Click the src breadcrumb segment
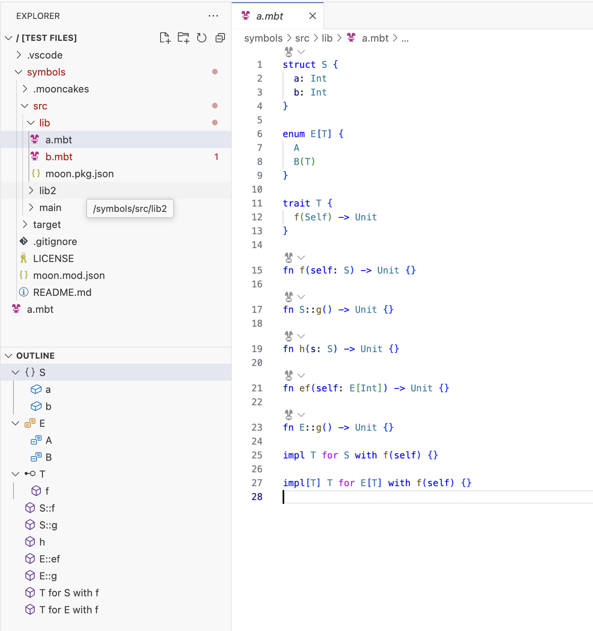593x631 pixels. tap(302, 38)
